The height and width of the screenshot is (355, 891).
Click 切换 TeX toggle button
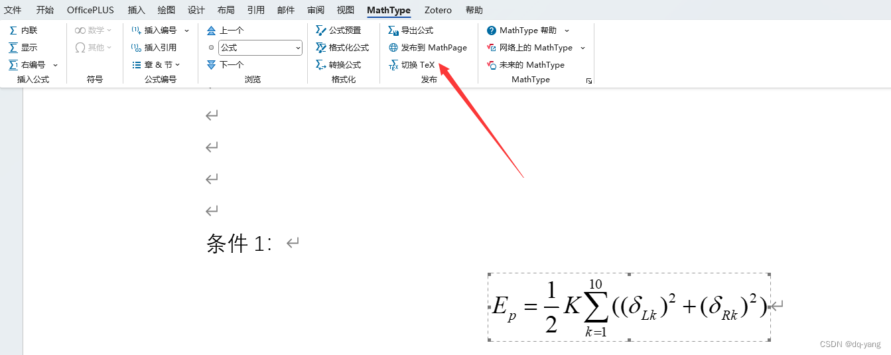[x=412, y=65]
